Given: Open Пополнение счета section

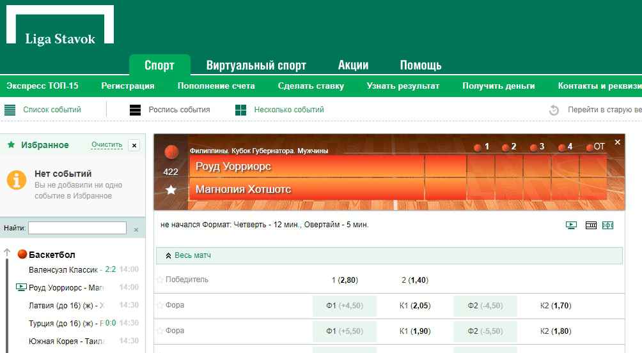Looking at the screenshot, I should tap(216, 86).
